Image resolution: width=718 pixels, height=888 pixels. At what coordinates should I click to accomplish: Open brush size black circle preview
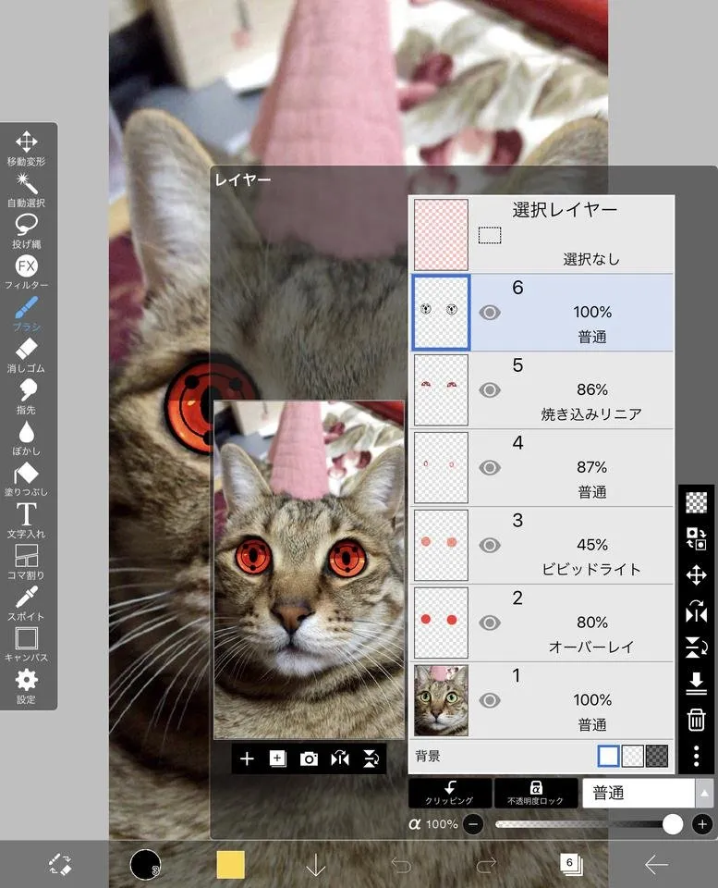point(145,865)
